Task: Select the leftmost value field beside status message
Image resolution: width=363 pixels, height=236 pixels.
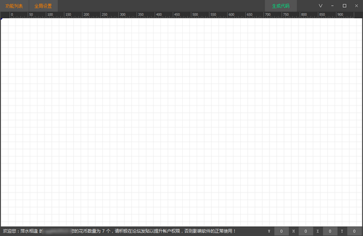Action: [281, 231]
